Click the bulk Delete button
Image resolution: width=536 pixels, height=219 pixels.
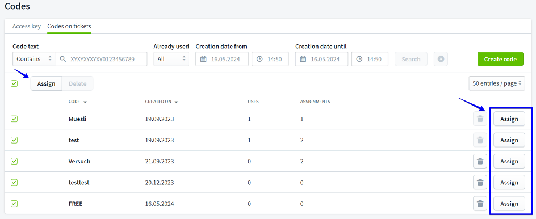(x=78, y=84)
